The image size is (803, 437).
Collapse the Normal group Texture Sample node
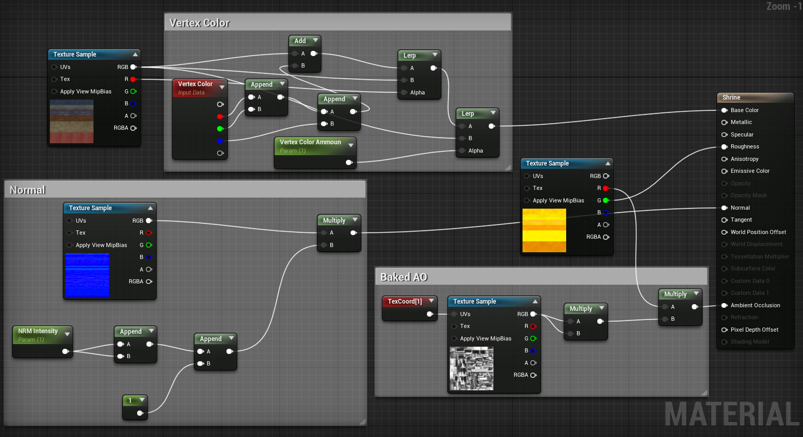point(151,208)
